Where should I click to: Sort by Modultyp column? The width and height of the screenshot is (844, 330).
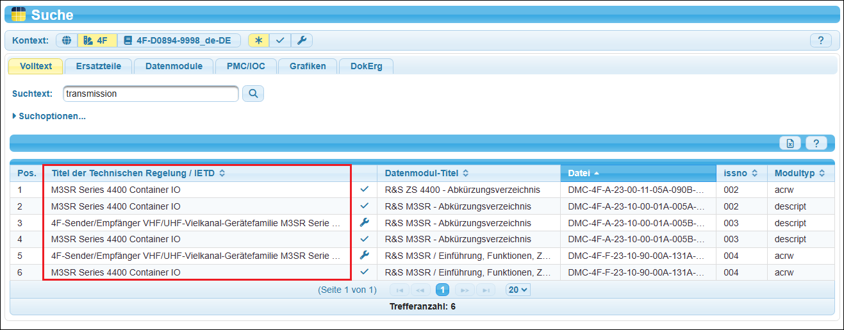(800, 173)
